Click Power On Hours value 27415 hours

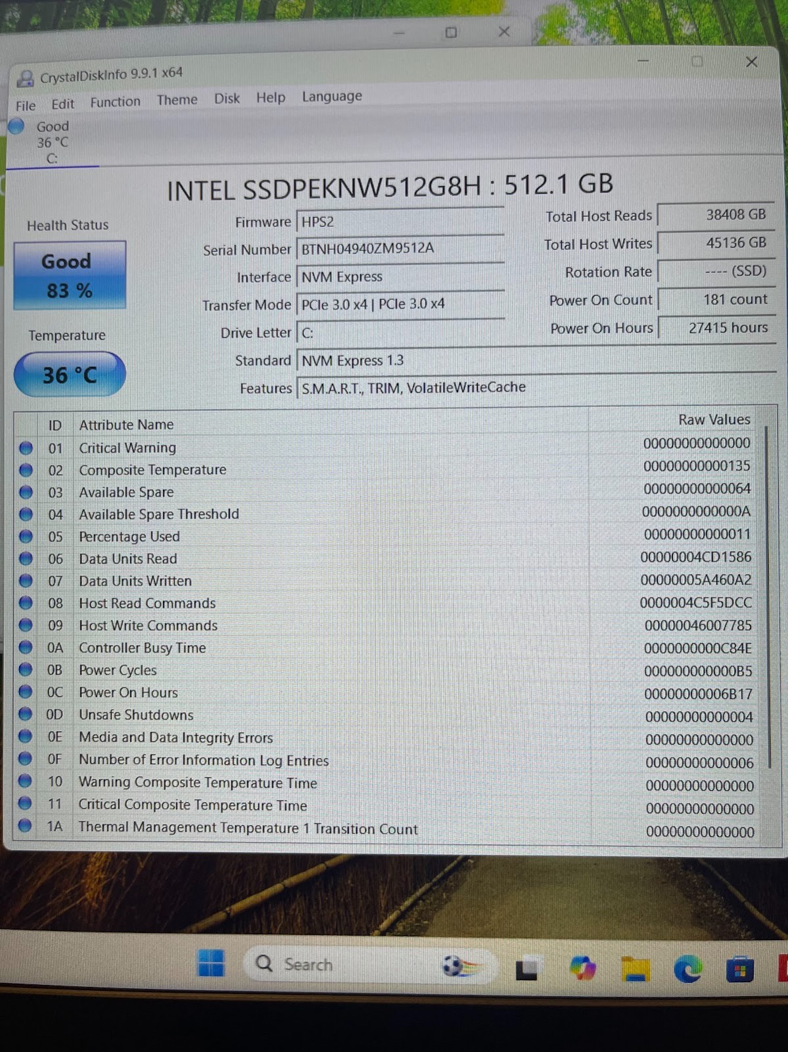pyautogui.click(x=716, y=327)
